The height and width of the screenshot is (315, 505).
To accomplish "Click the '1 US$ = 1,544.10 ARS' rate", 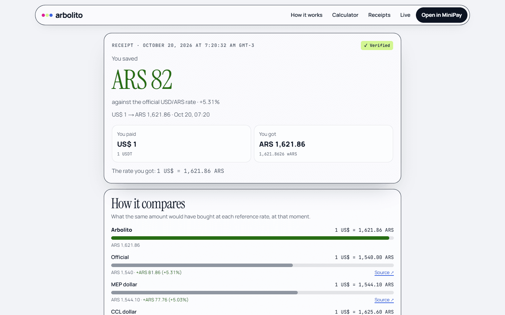I will click(364, 285).
